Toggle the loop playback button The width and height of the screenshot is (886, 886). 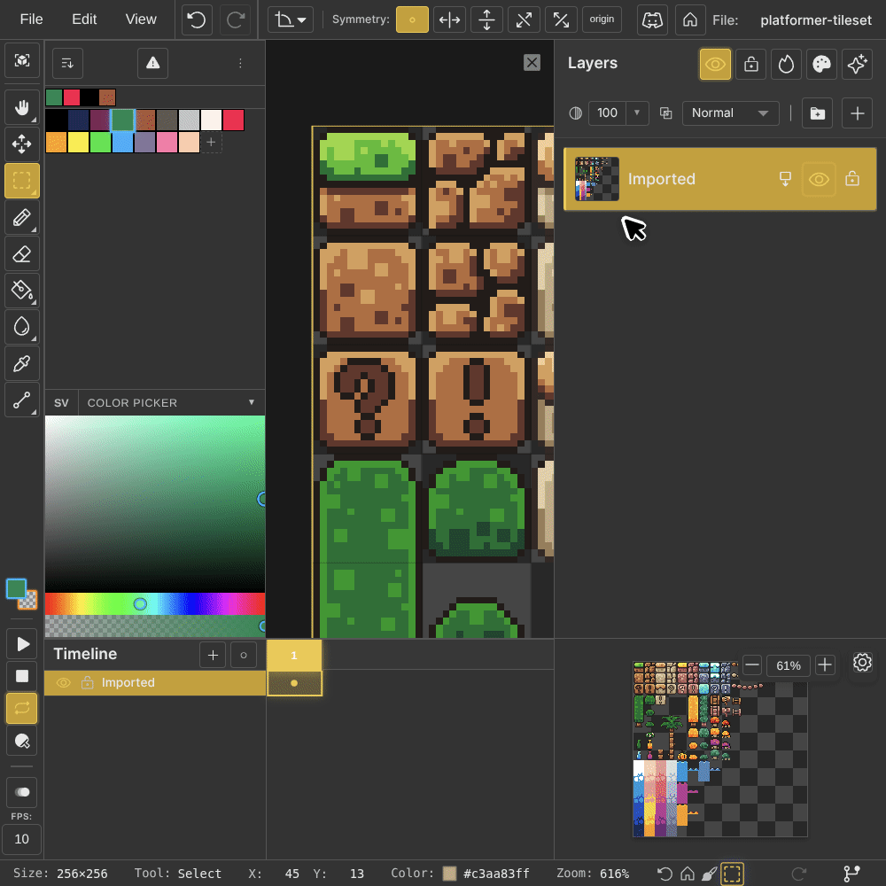22,708
